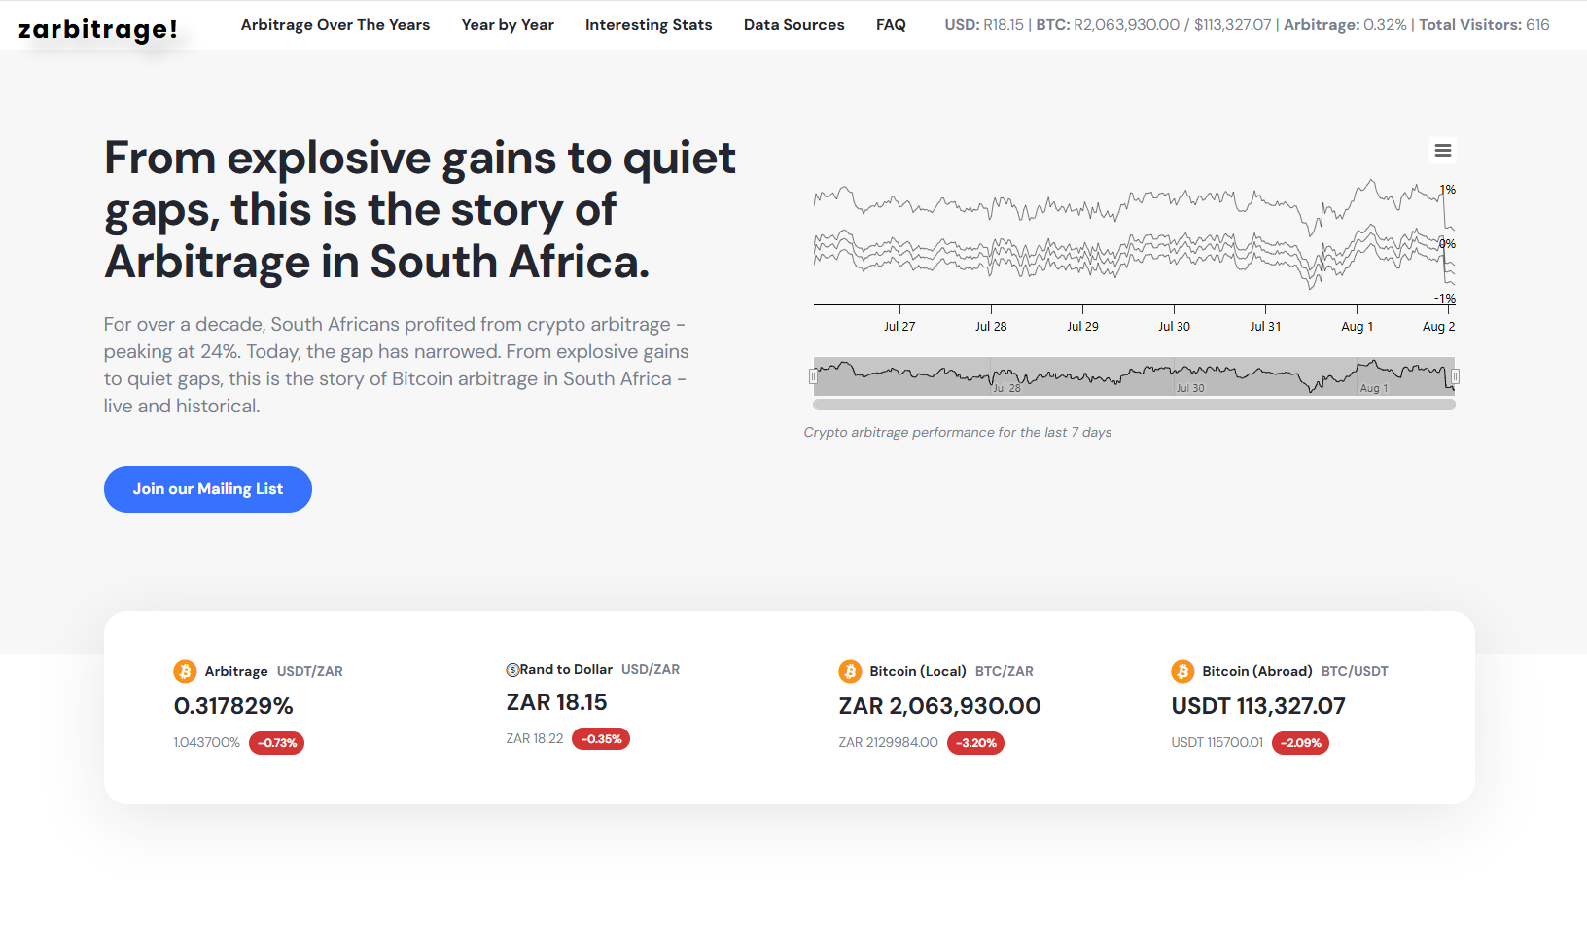This screenshot has height=926, width=1587.
Task: Click the -3.20% Bitcoin local change badge
Action: point(975,743)
